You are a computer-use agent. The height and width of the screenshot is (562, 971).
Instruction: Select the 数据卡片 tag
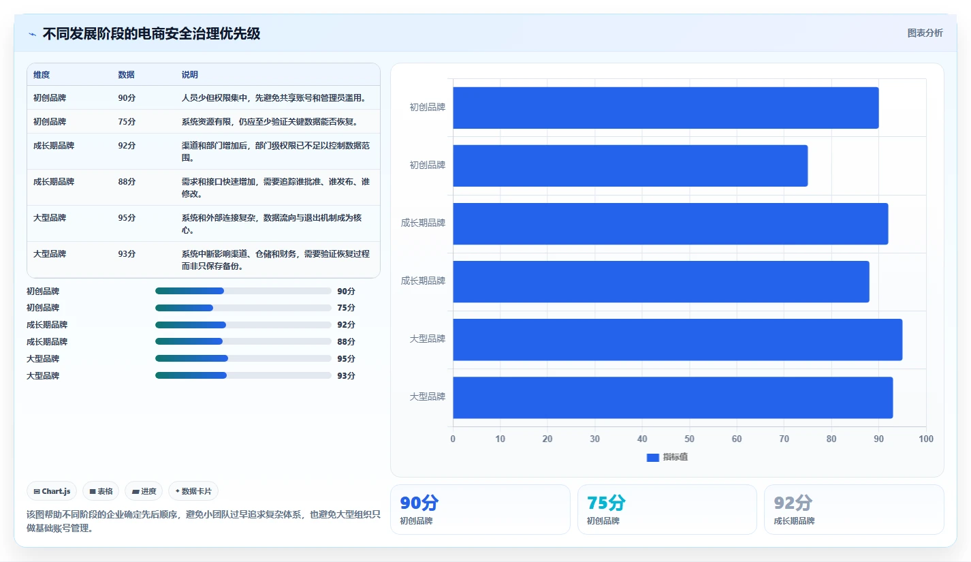tap(193, 491)
